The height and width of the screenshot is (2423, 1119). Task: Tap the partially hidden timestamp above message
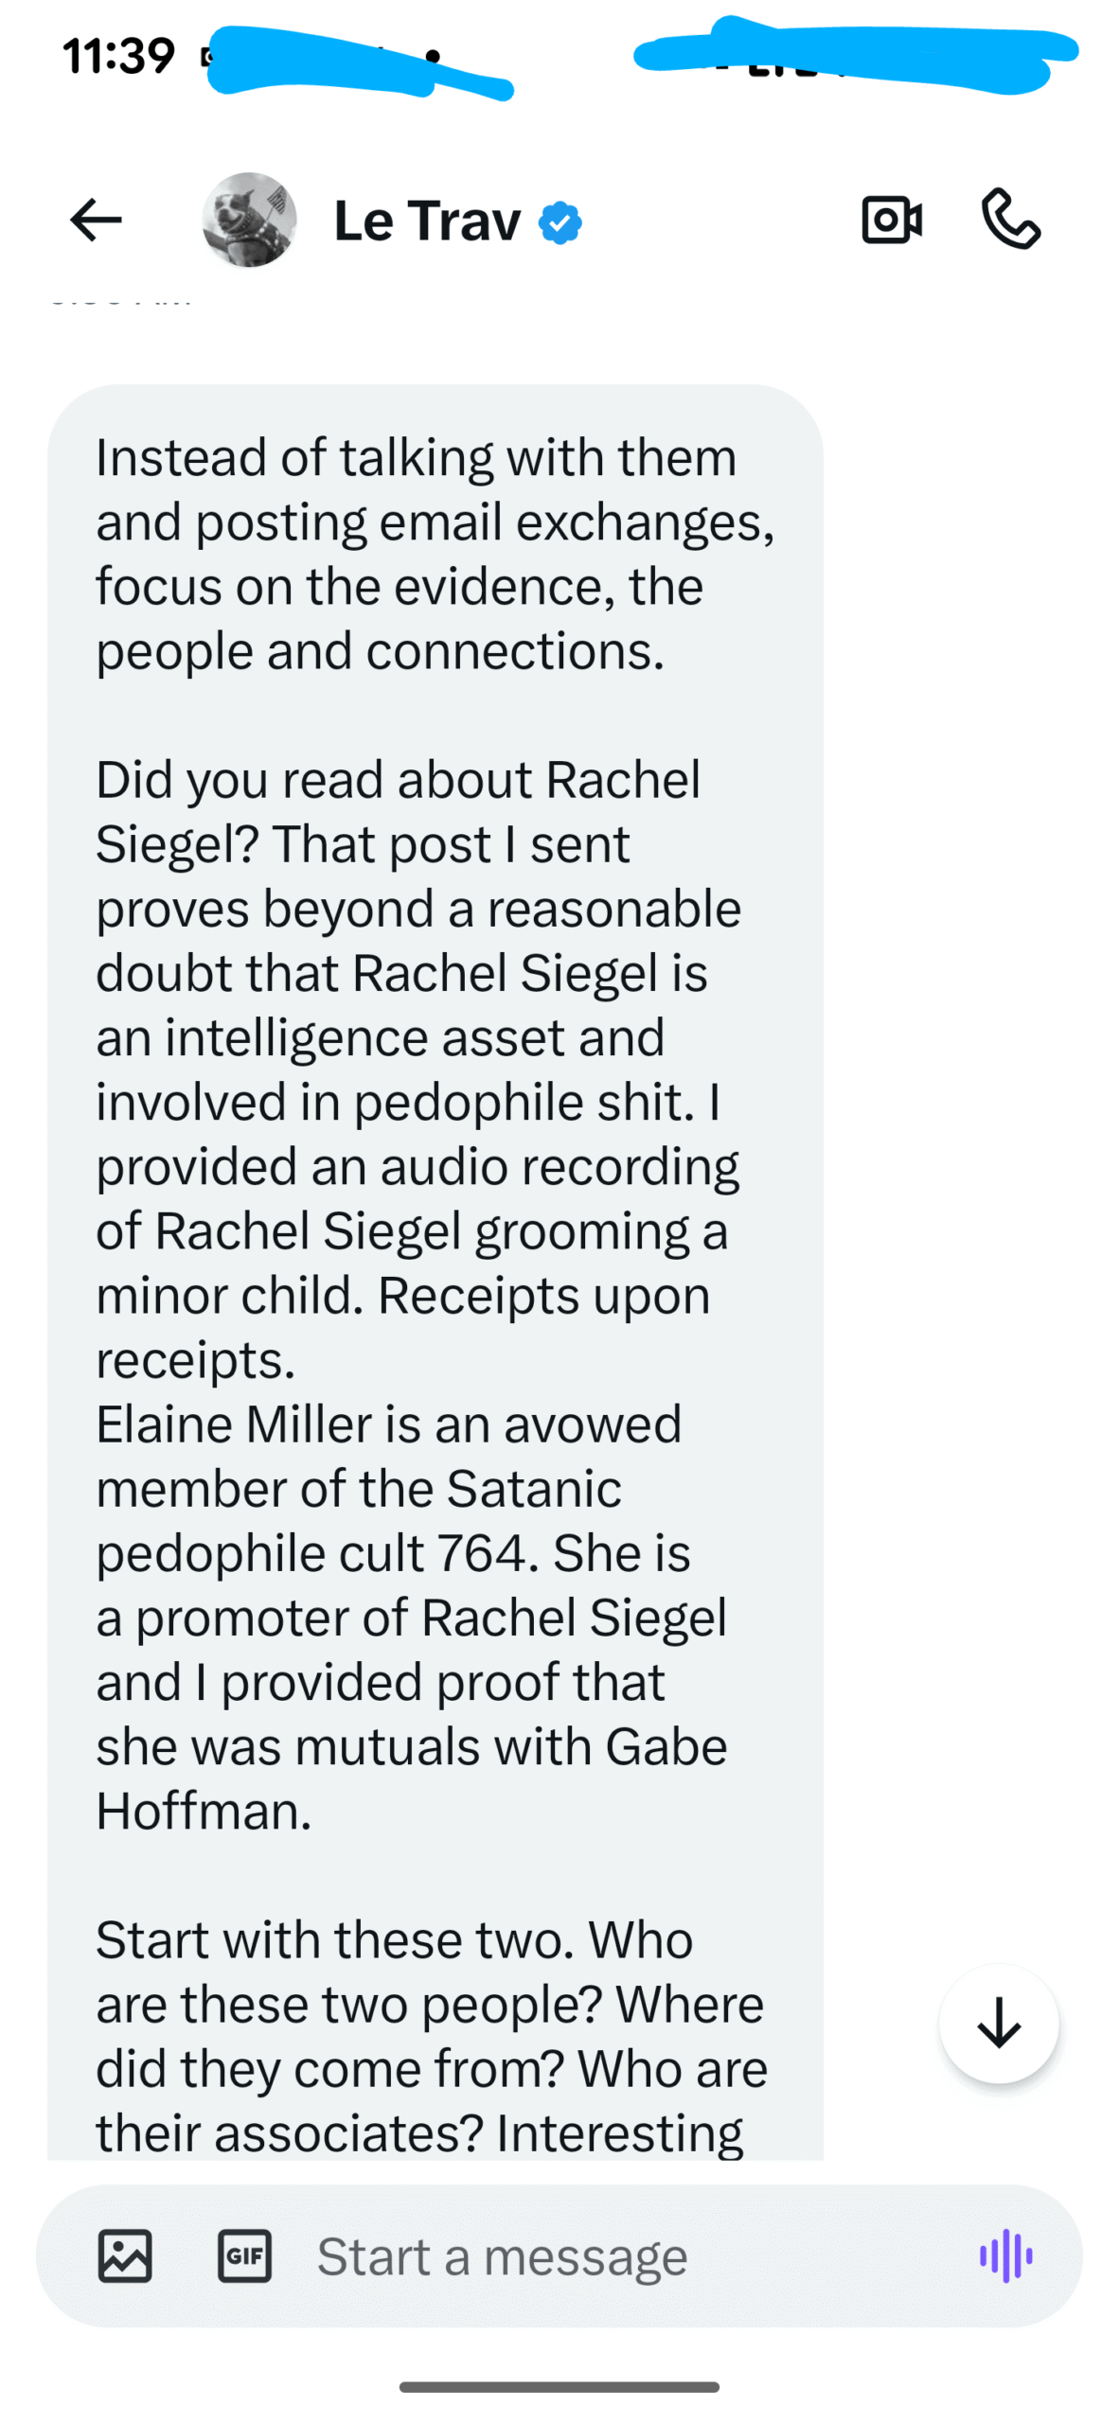click(x=119, y=299)
